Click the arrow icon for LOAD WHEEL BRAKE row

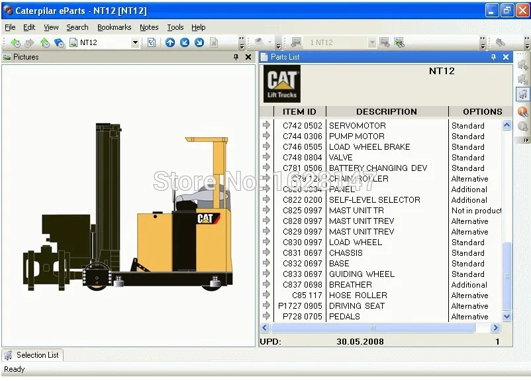click(x=266, y=146)
